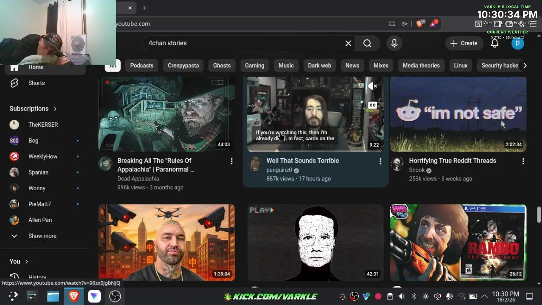Open penguinz0 channel avatar

[254, 164]
